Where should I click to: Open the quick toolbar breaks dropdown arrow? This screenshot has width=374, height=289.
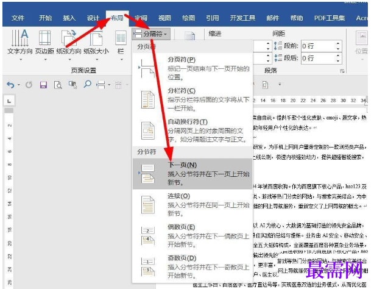click(x=109, y=85)
